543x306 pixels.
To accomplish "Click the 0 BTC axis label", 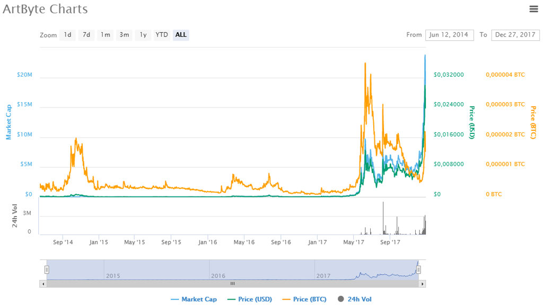I will tap(494, 194).
